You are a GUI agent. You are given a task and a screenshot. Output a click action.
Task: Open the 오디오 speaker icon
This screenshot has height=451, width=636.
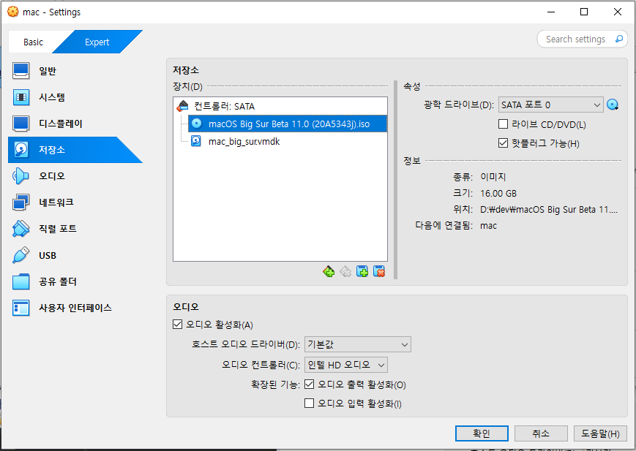click(x=20, y=176)
